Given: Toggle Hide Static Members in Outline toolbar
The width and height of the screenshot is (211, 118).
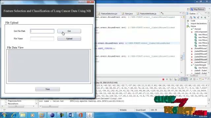Looking at the screenshot, I should (x=198, y=17).
